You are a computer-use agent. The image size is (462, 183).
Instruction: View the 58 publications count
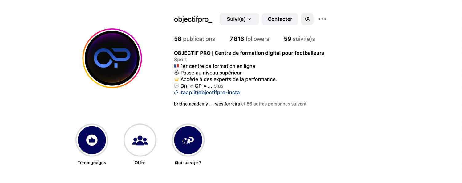tap(194, 39)
